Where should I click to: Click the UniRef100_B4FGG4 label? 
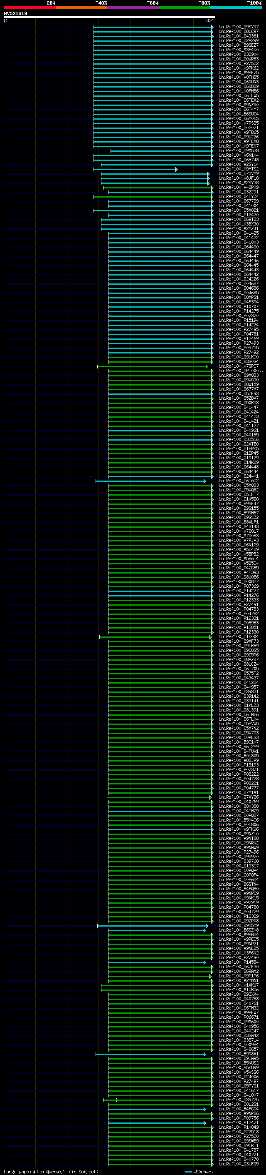(x=238, y=1109)
